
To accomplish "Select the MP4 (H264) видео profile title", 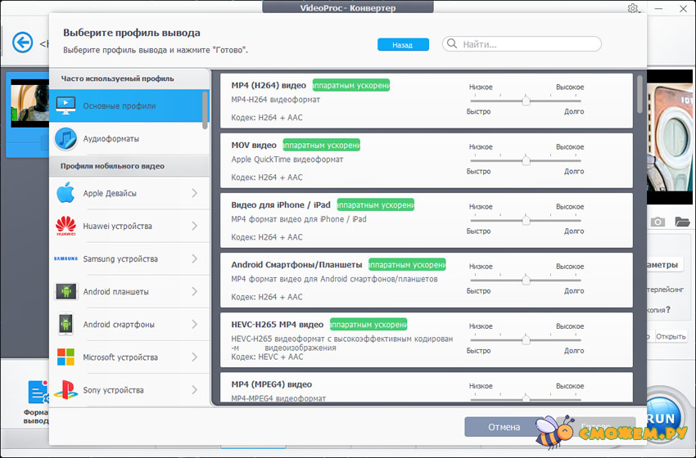I will coord(269,85).
